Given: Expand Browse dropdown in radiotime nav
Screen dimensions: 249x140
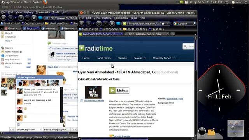Looking at the screenshot, I should (140, 58).
